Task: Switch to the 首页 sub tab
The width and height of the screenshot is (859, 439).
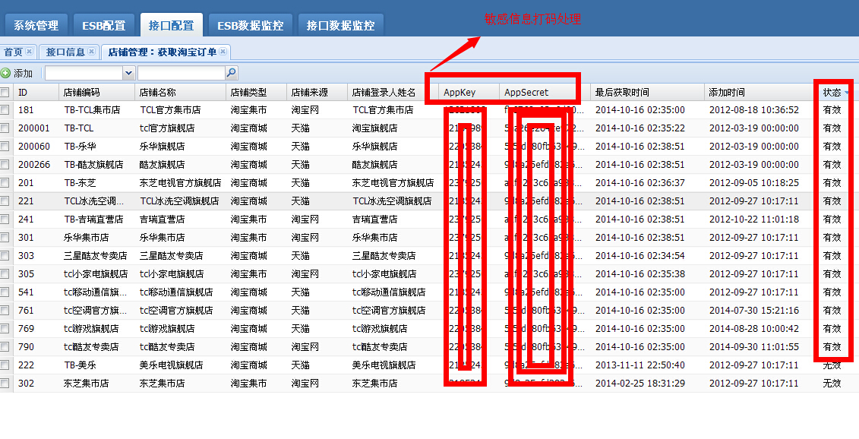Action: point(13,52)
